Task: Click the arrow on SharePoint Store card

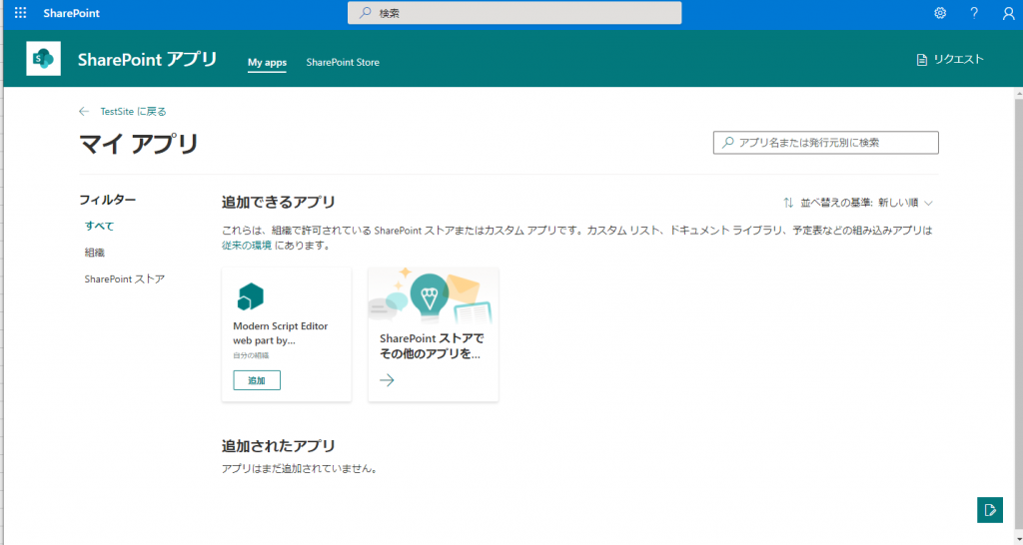Action: point(387,380)
